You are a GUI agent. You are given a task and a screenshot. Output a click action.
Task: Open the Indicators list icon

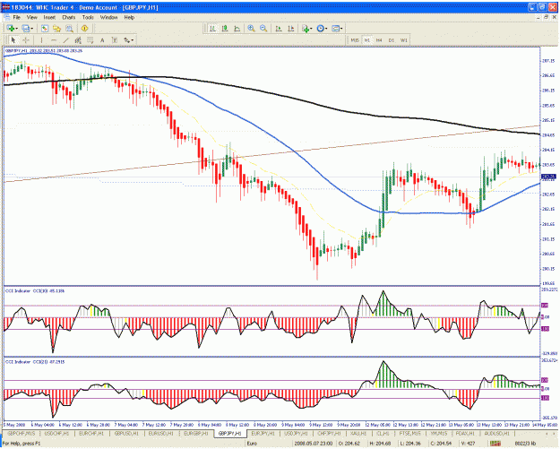point(306,28)
